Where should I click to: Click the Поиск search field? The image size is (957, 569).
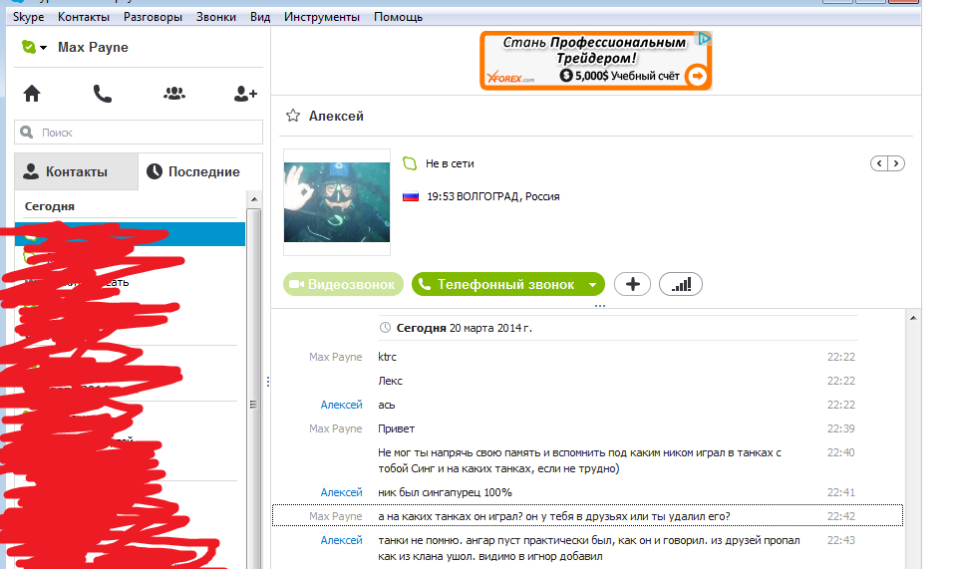(138, 133)
